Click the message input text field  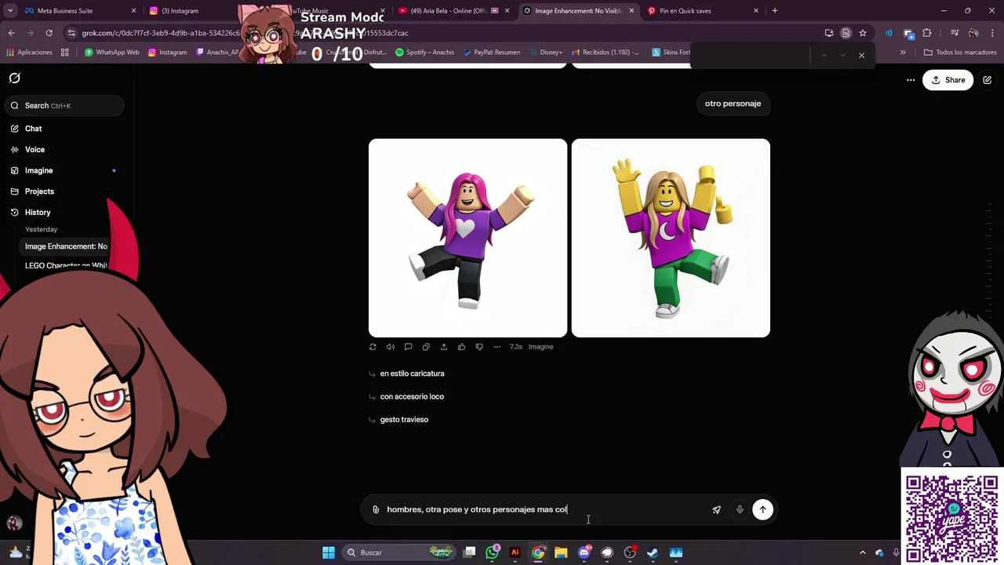coord(545,510)
